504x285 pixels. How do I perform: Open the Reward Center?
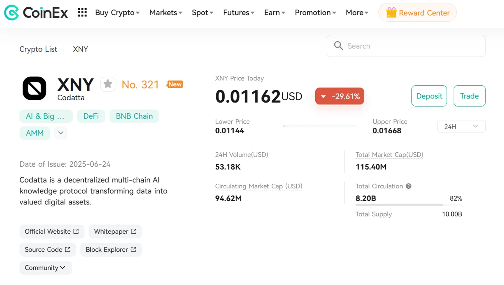417,13
